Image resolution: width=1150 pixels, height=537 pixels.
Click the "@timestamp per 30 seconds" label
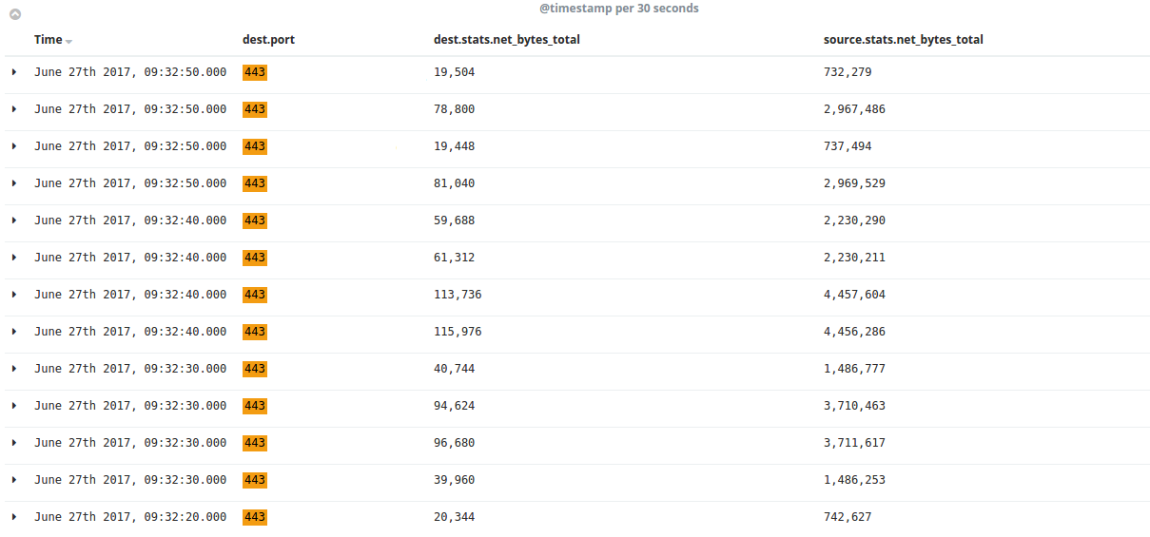click(619, 9)
